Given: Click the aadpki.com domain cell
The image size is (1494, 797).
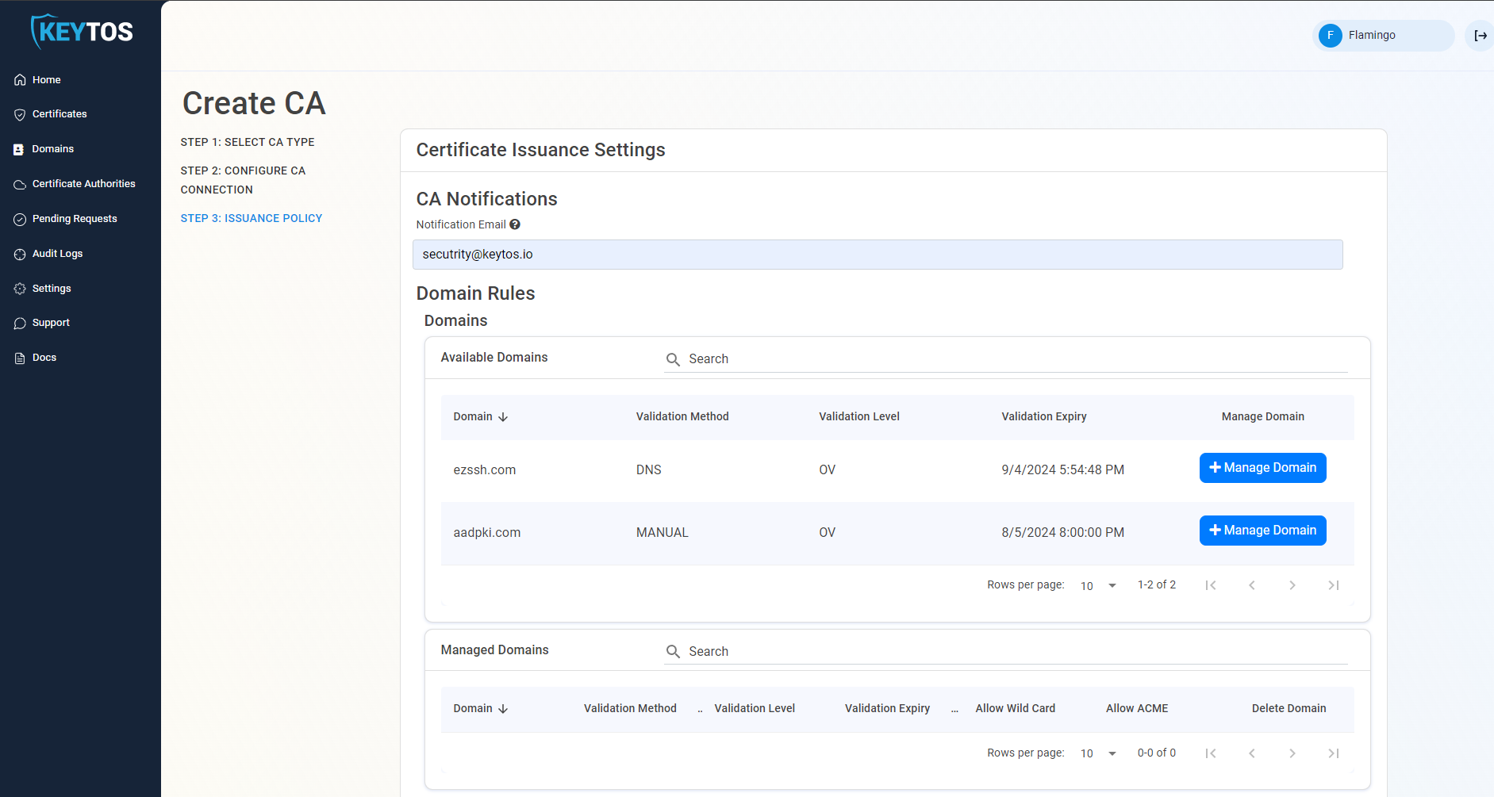Looking at the screenshot, I should tap(487, 533).
